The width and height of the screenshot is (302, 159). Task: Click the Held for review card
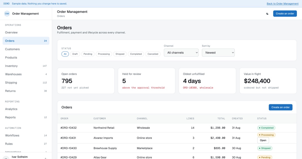coord(147,81)
